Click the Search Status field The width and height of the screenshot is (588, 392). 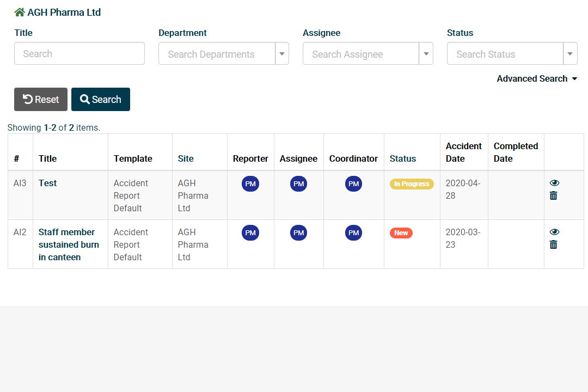coord(505,54)
